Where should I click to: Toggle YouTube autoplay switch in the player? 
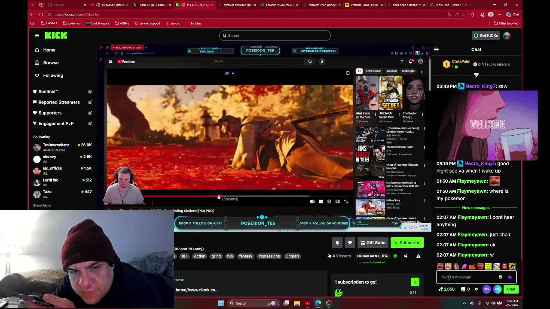click(x=312, y=201)
